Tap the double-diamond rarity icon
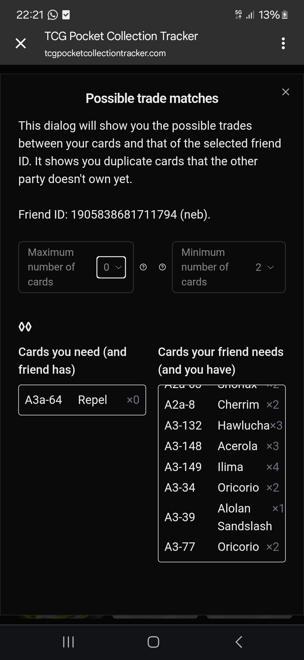 25,327
